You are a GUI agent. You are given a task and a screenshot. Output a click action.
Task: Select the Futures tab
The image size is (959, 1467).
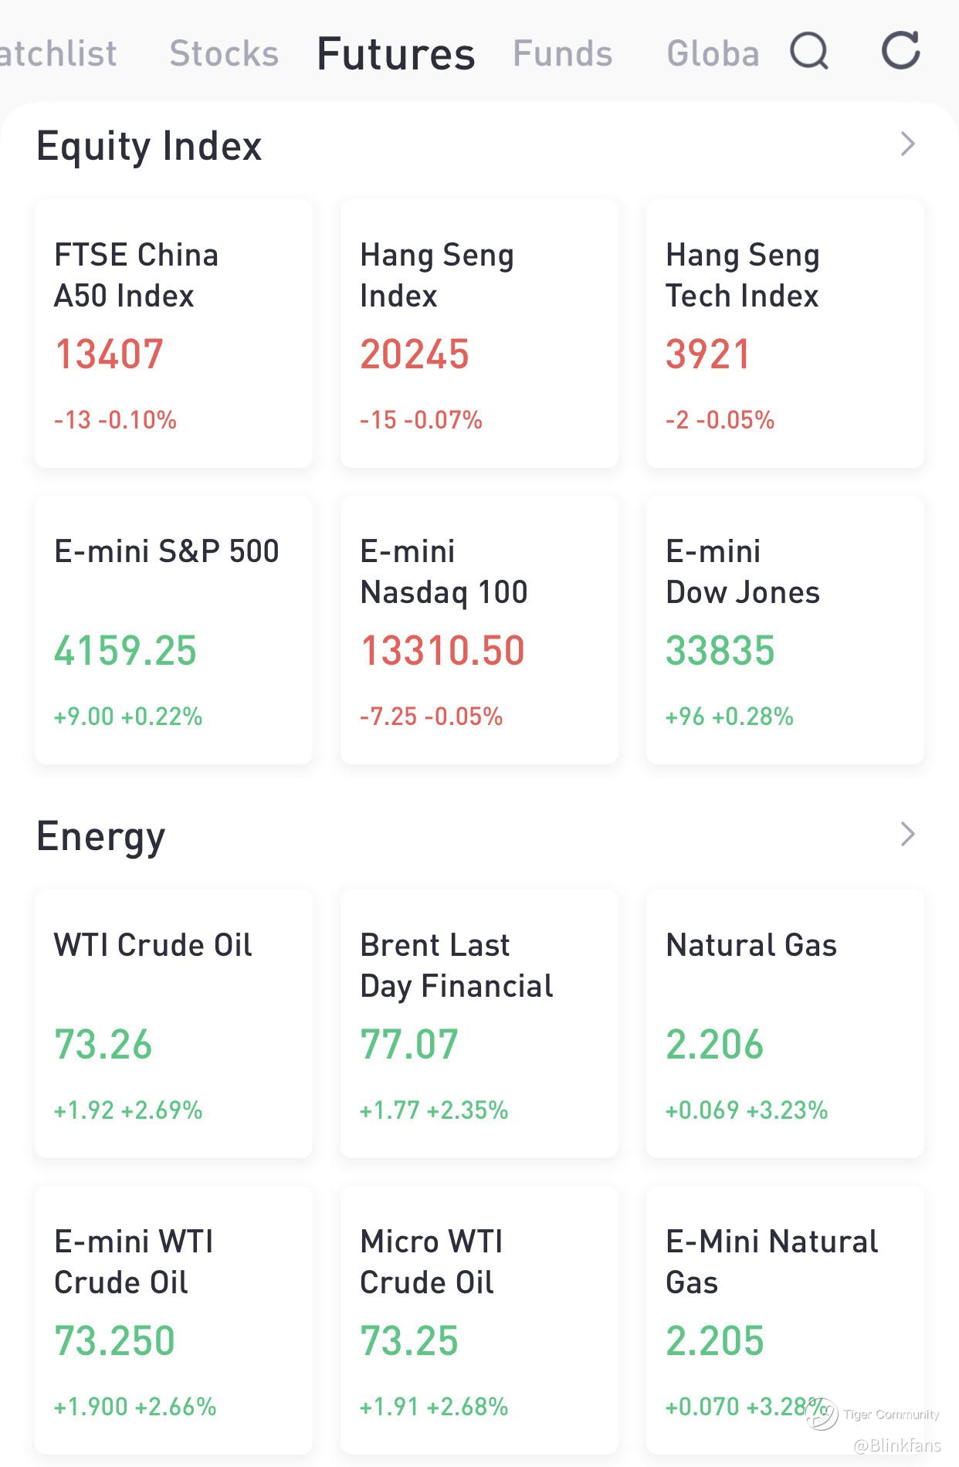click(x=395, y=54)
